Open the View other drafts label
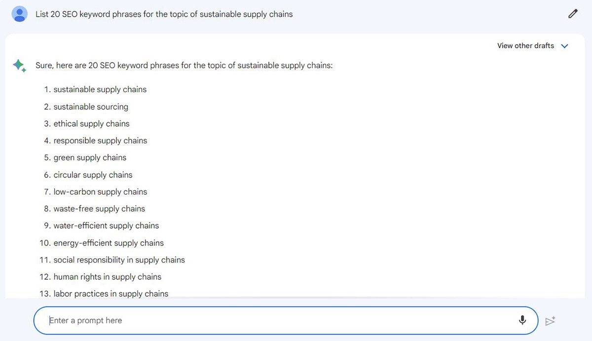The image size is (592, 341). [525, 46]
